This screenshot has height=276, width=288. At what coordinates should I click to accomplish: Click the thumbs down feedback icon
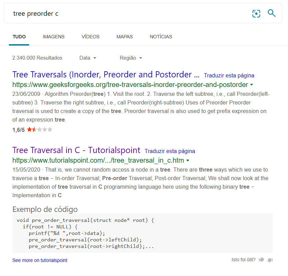tap(270, 260)
